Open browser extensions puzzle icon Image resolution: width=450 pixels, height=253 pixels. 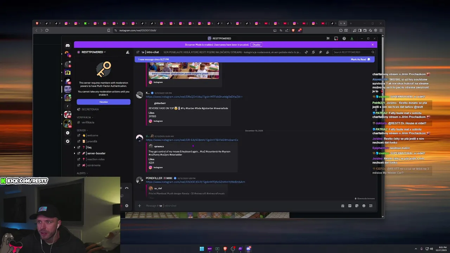click(x=341, y=30)
